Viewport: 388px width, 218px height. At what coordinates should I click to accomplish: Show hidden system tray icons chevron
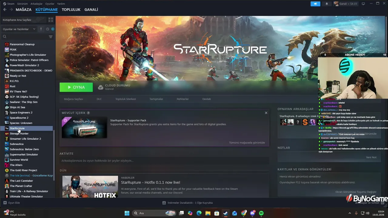[350, 213]
